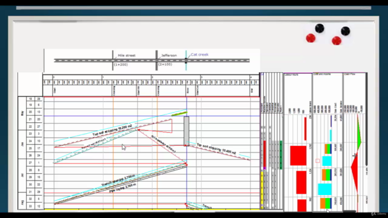Click the gray river crossing block
388x218 pixels.
[186, 131]
